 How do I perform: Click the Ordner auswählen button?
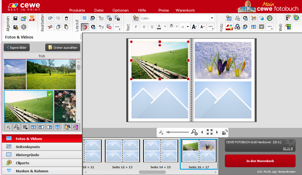pos(63,48)
